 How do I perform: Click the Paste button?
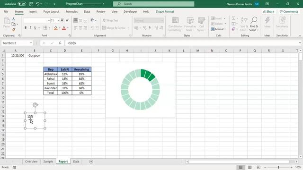pyautogui.click(x=6, y=23)
